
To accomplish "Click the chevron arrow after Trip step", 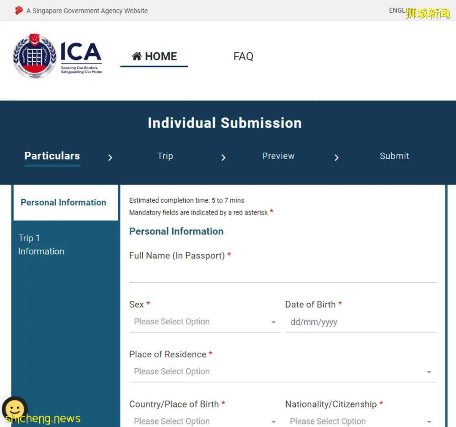I will 223,158.
